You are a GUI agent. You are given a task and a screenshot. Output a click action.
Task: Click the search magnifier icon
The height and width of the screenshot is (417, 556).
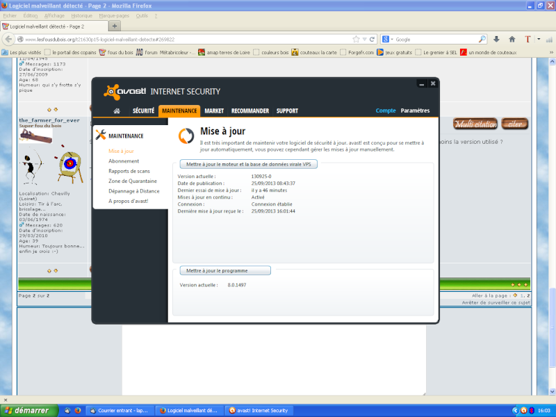click(482, 40)
